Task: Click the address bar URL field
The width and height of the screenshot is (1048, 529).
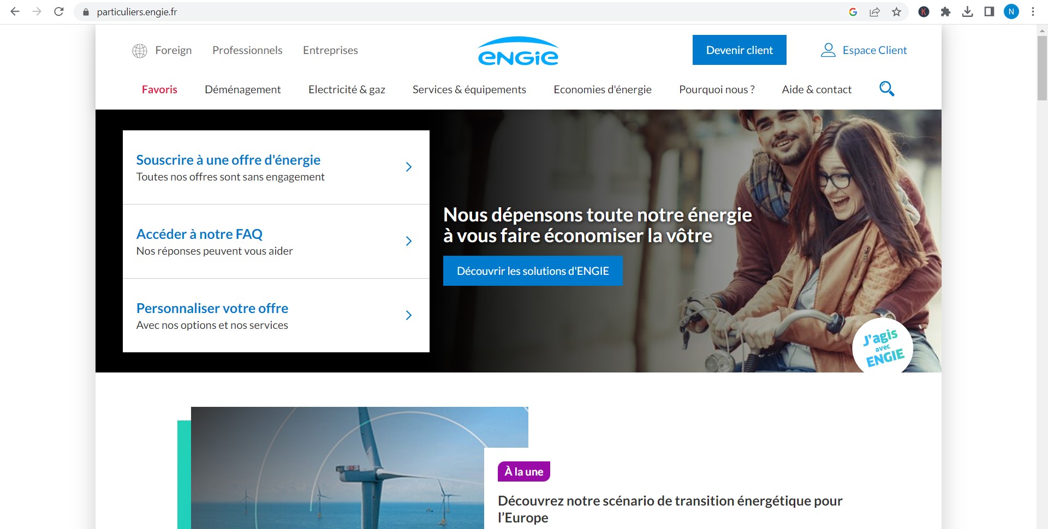Action: (x=464, y=12)
